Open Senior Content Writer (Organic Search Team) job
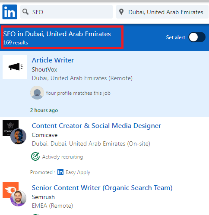 102,188
